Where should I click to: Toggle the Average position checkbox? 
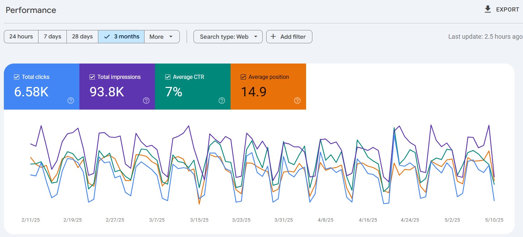243,77
